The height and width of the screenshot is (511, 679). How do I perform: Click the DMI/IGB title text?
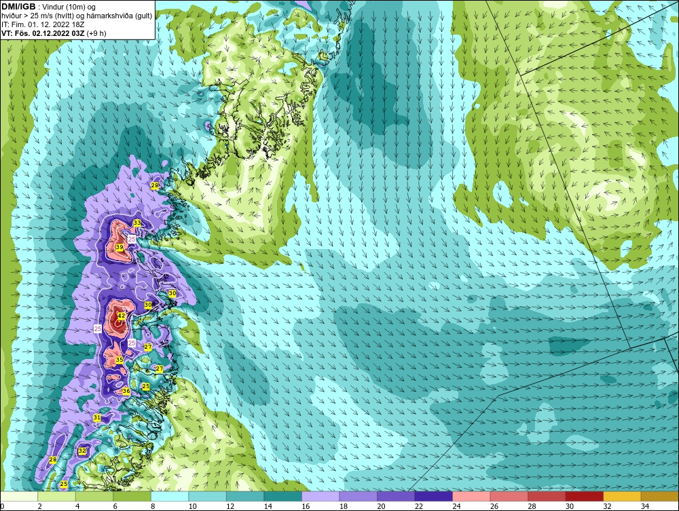[18, 7]
